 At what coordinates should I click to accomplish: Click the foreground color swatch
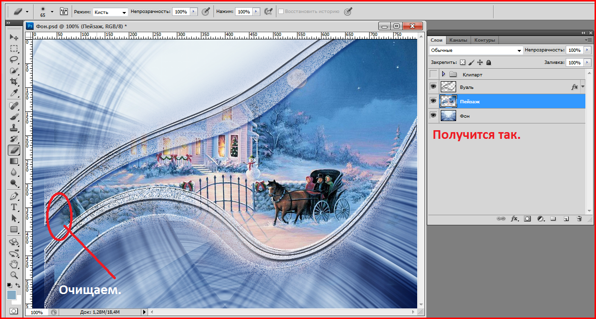[x=12, y=295]
